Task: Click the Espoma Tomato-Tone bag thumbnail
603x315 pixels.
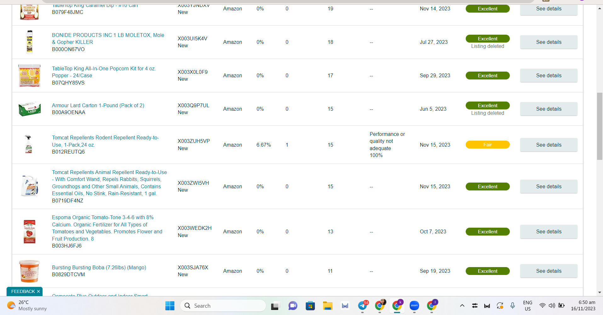Action: tap(30, 231)
